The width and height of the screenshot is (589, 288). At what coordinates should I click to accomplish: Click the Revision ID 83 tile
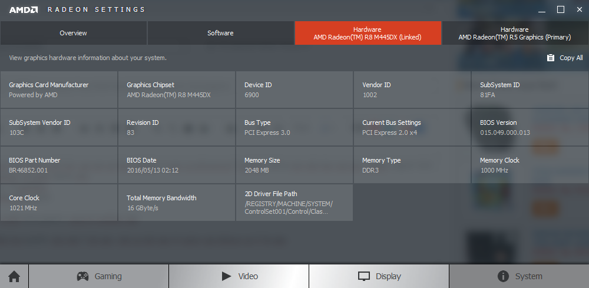click(x=177, y=127)
